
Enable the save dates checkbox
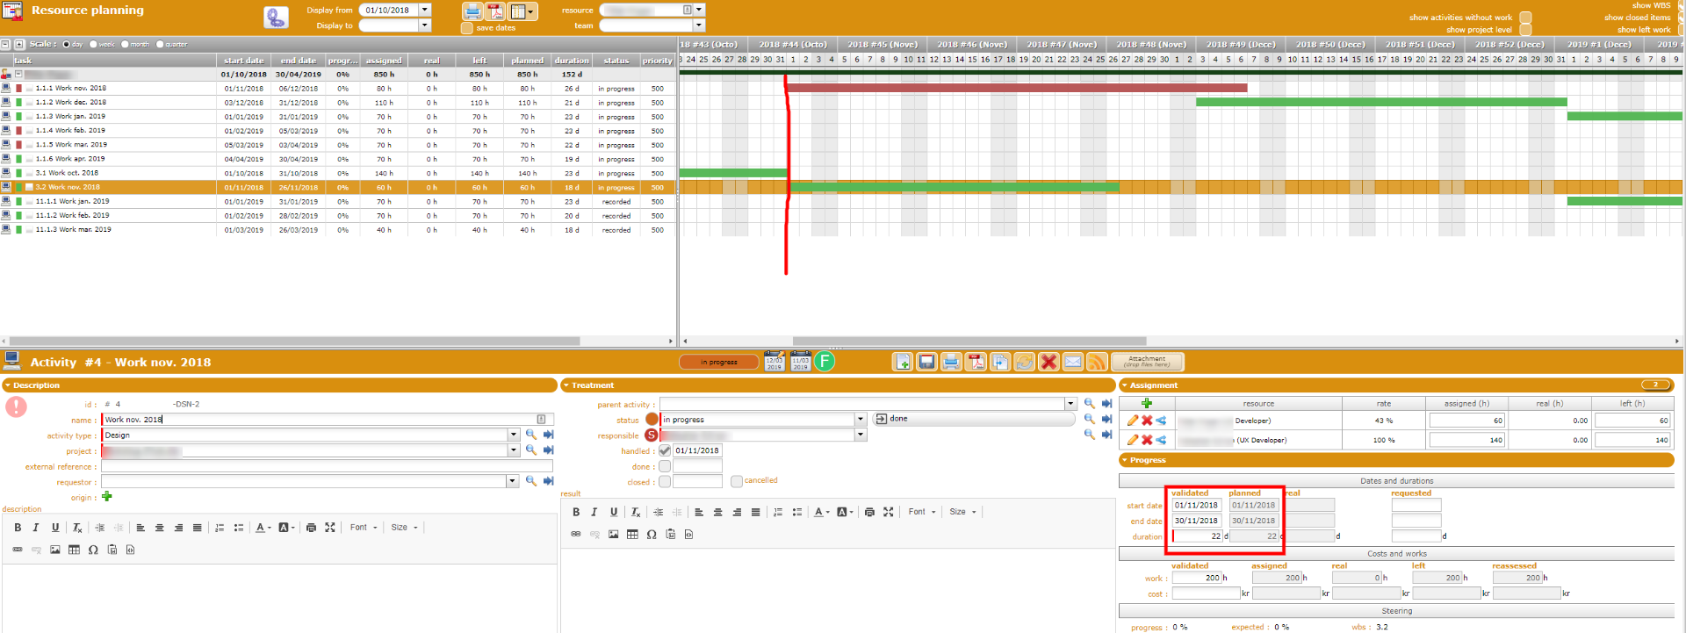click(467, 28)
